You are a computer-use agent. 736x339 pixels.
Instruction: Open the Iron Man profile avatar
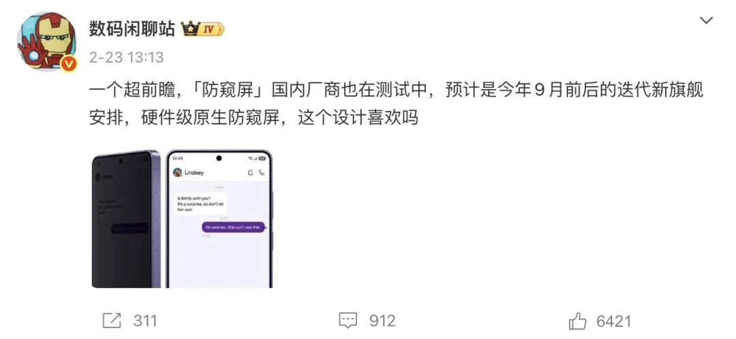[x=46, y=42]
